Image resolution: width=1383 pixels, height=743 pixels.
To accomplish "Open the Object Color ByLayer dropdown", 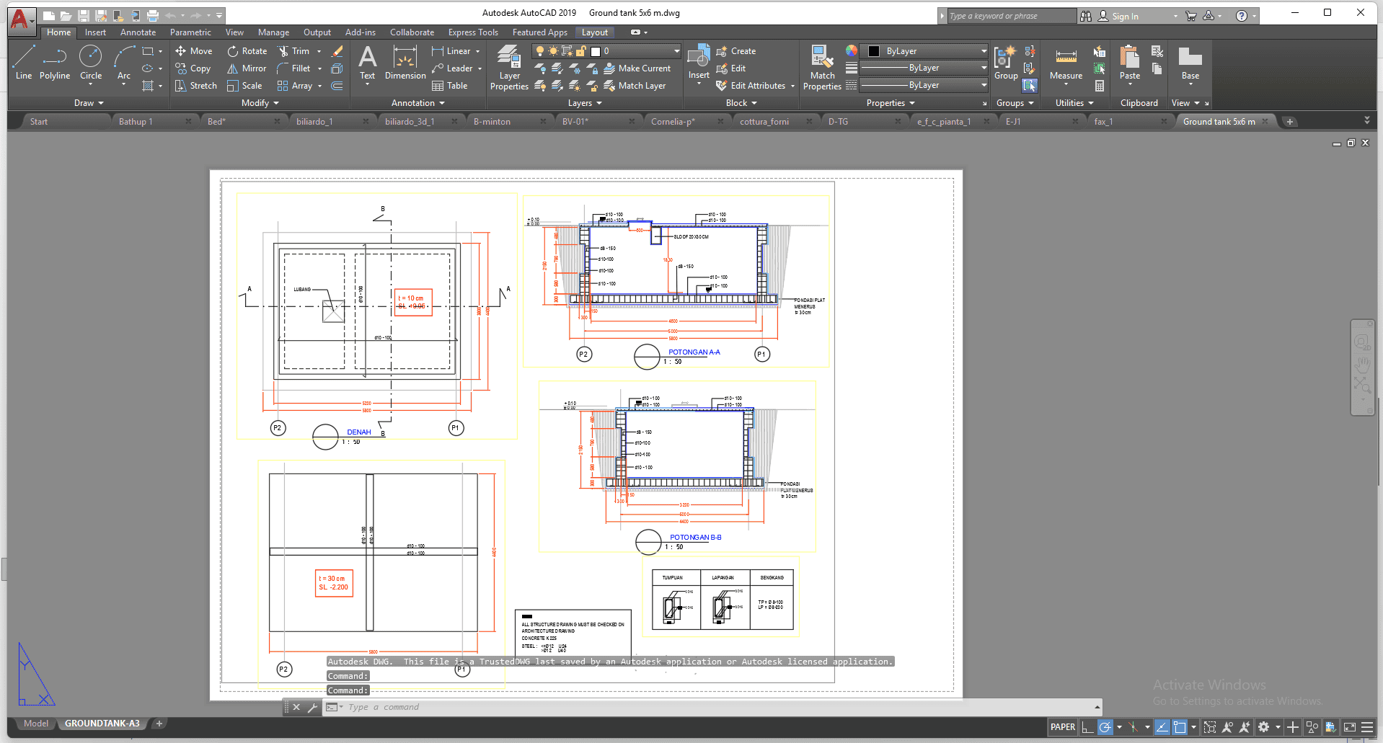I will click(x=984, y=51).
